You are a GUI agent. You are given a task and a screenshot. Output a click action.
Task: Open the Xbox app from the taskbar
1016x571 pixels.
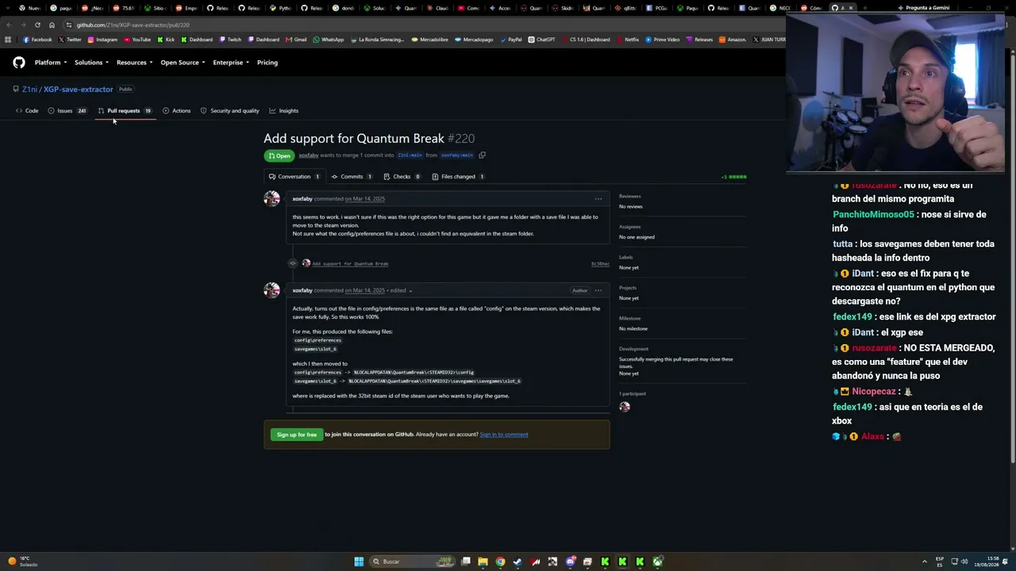pyautogui.click(x=657, y=561)
